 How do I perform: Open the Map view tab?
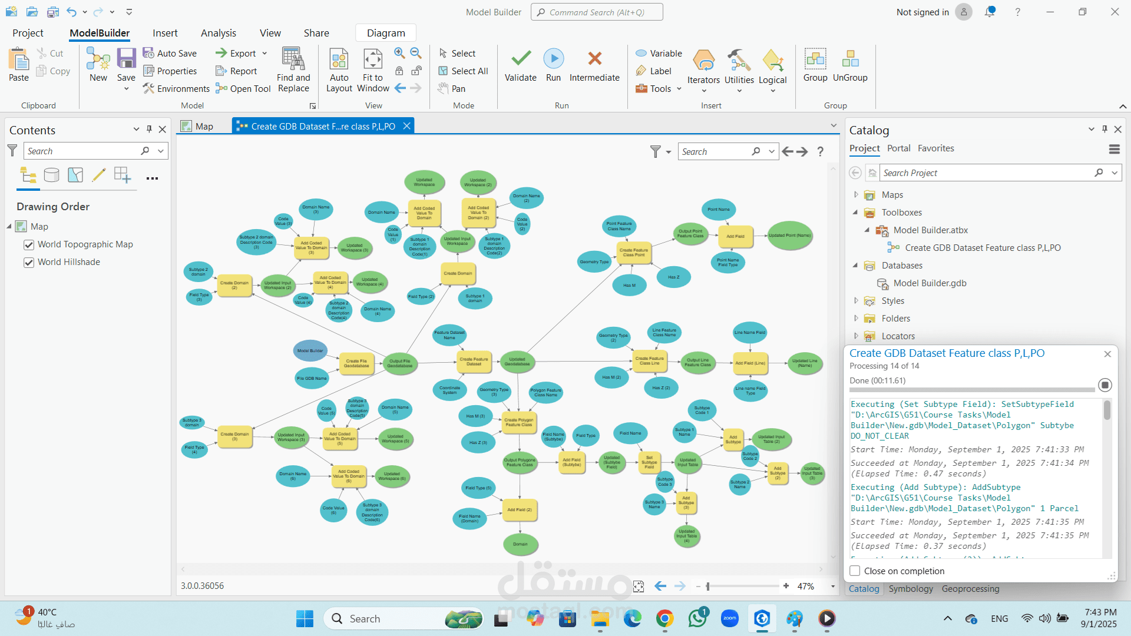point(204,126)
